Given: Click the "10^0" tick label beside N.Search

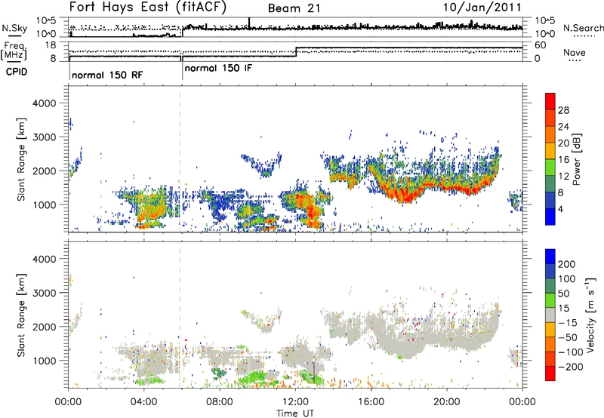Looking at the screenshot, I should [544, 34].
